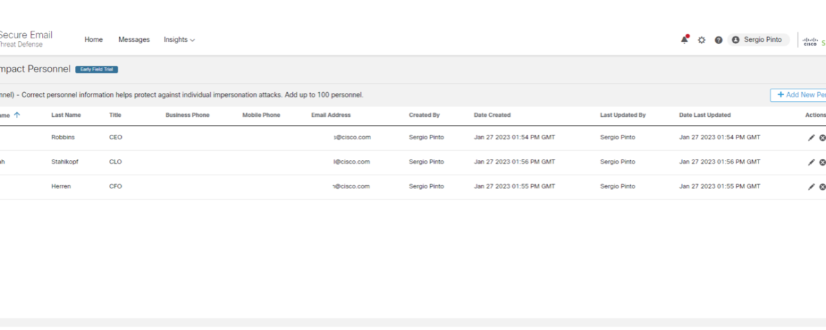The width and height of the screenshot is (826, 330).
Task: Click the Add New Personnel button
Action: pos(798,95)
